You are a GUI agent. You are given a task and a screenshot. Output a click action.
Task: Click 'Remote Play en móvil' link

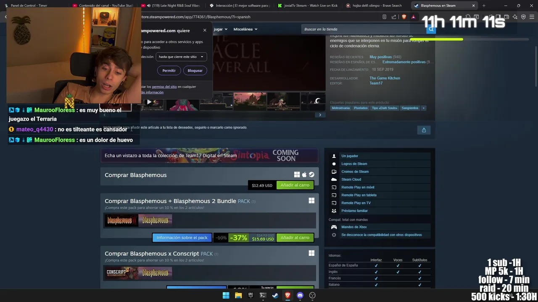pyautogui.click(x=358, y=187)
